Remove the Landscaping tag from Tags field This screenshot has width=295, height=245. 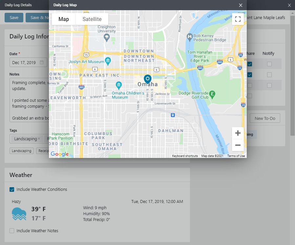coord(39,139)
